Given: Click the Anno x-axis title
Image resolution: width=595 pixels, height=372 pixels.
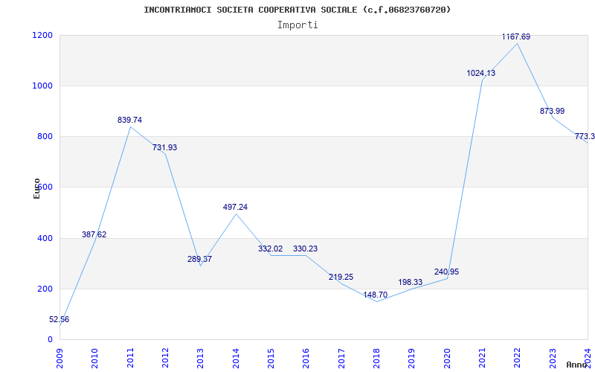Looking at the screenshot, I should 576,365.
